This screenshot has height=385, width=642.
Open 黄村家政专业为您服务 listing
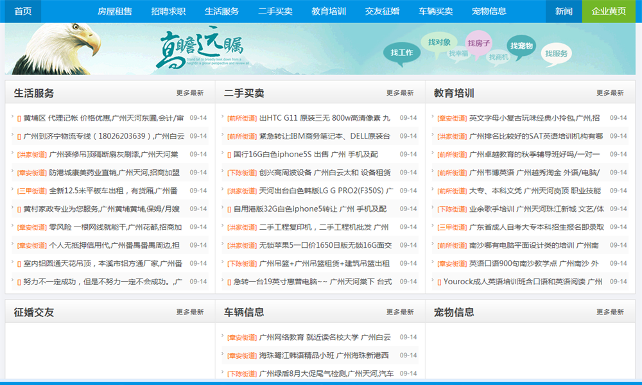pos(101,209)
